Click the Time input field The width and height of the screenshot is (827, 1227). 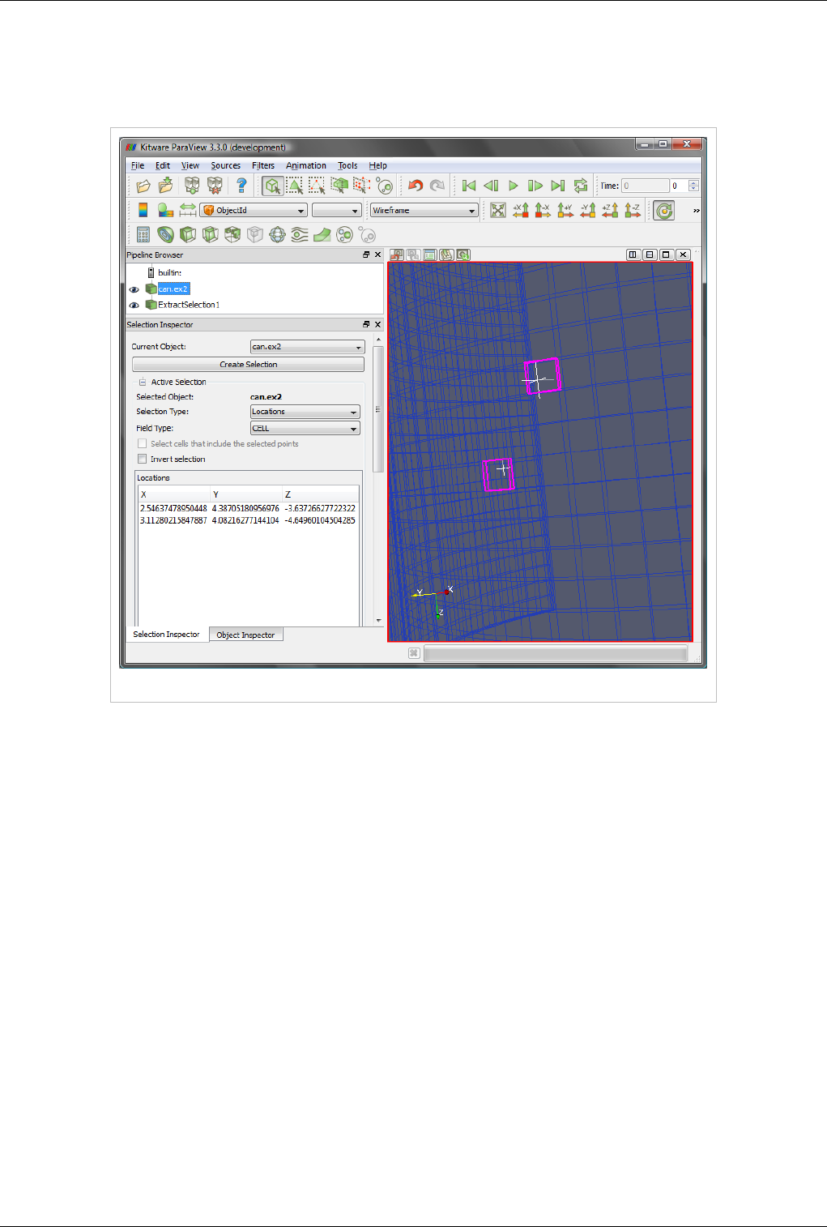pos(645,186)
